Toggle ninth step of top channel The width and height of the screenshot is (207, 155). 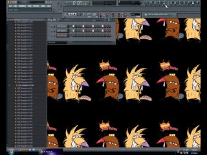93,26
